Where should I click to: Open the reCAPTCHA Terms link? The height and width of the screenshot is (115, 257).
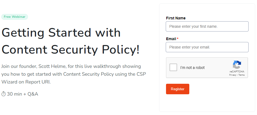pyautogui.click(x=242, y=75)
